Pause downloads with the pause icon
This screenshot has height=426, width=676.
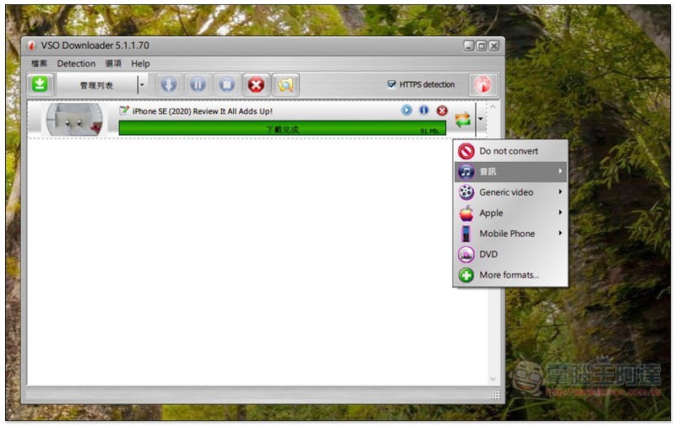pos(198,84)
